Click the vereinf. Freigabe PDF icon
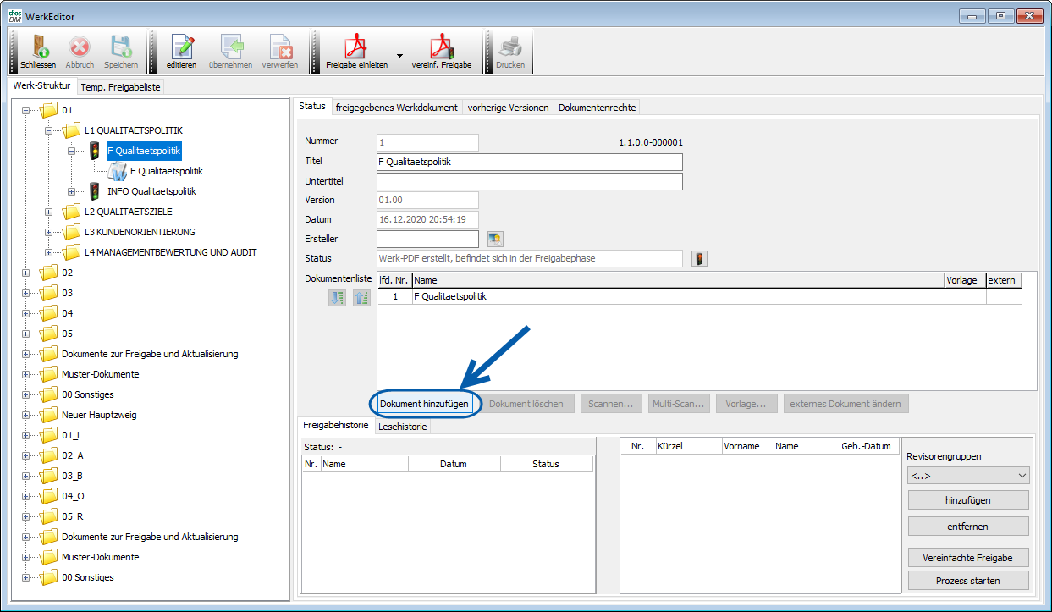This screenshot has width=1052, height=612. click(x=441, y=47)
